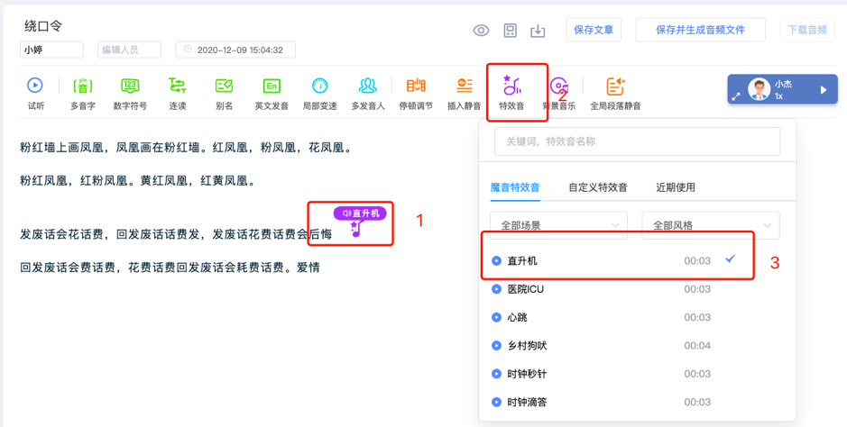Switch to the 魔音特效音 tab

coord(515,187)
